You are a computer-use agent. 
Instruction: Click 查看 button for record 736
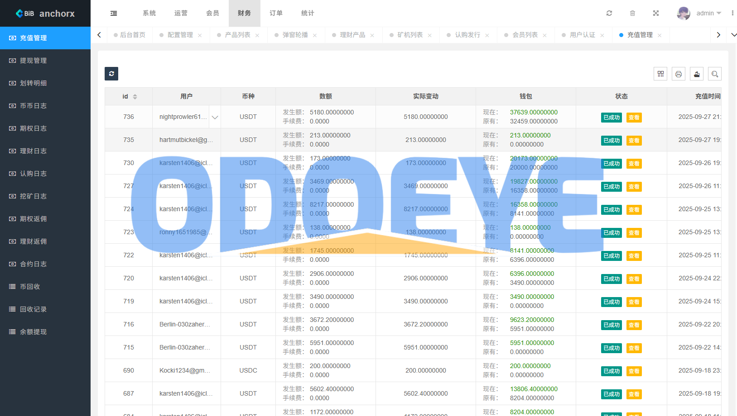634,118
